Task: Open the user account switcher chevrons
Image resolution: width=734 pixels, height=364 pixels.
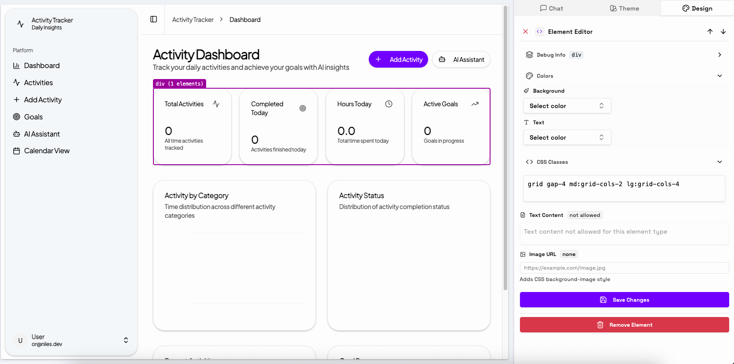Action: 126,340
